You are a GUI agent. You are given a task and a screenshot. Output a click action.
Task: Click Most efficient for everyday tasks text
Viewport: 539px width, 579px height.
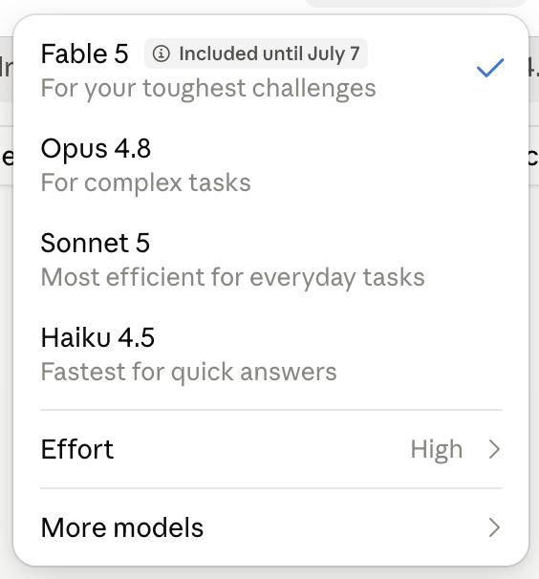(233, 277)
